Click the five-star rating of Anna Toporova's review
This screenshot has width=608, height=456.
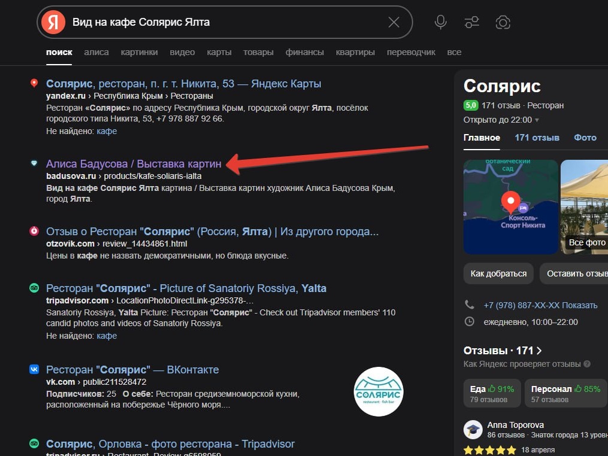[490, 450]
